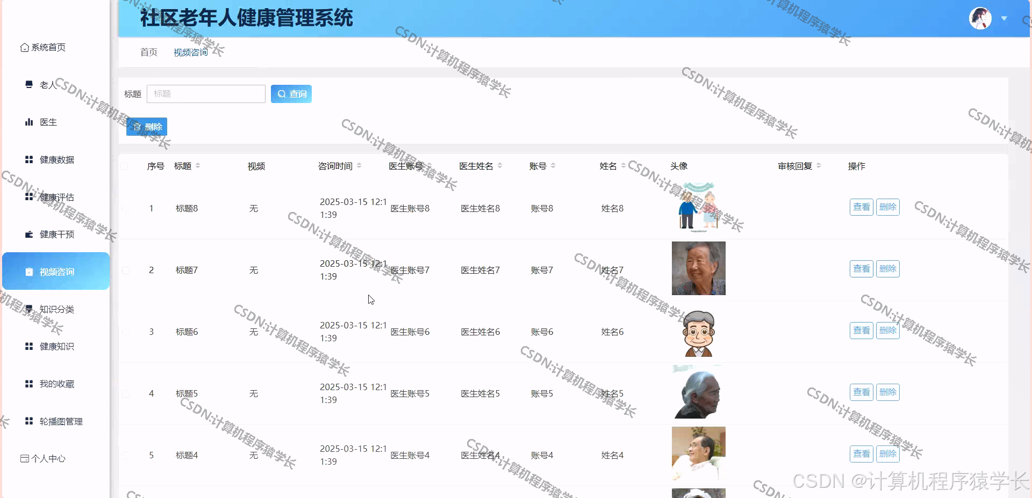
Task: Sort by the 医生账号 column arrows
Action: pos(429,166)
